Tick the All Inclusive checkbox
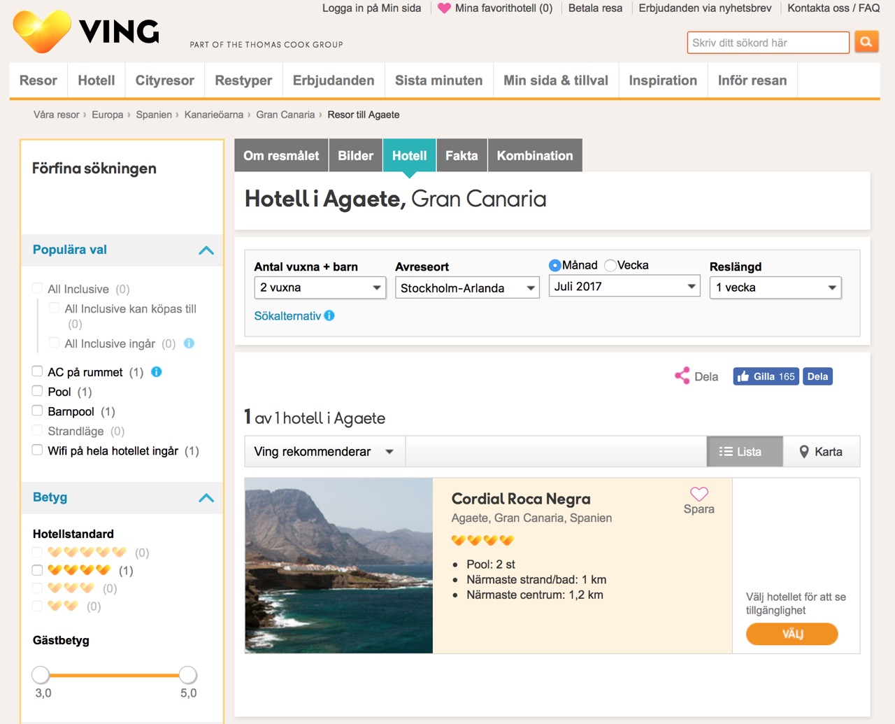The height and width of the screenshot is (724, 895). [38, 288]
